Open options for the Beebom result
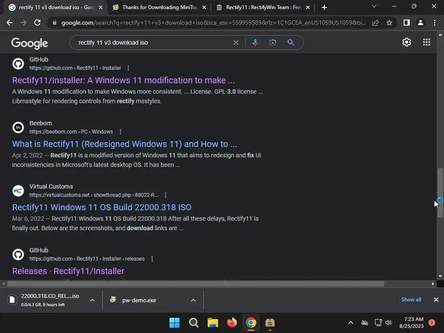This screenshot has width=444, height=333. (x=121, y=132)
